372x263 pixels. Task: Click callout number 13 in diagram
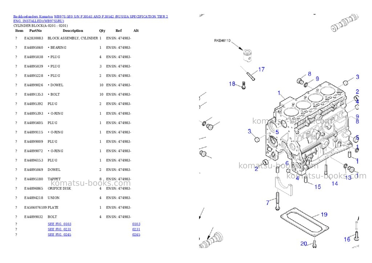pos(348,177)
